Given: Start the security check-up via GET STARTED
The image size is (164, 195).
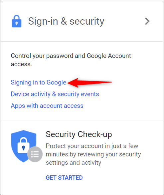Looking at the screenshot, I should [64, 178].
